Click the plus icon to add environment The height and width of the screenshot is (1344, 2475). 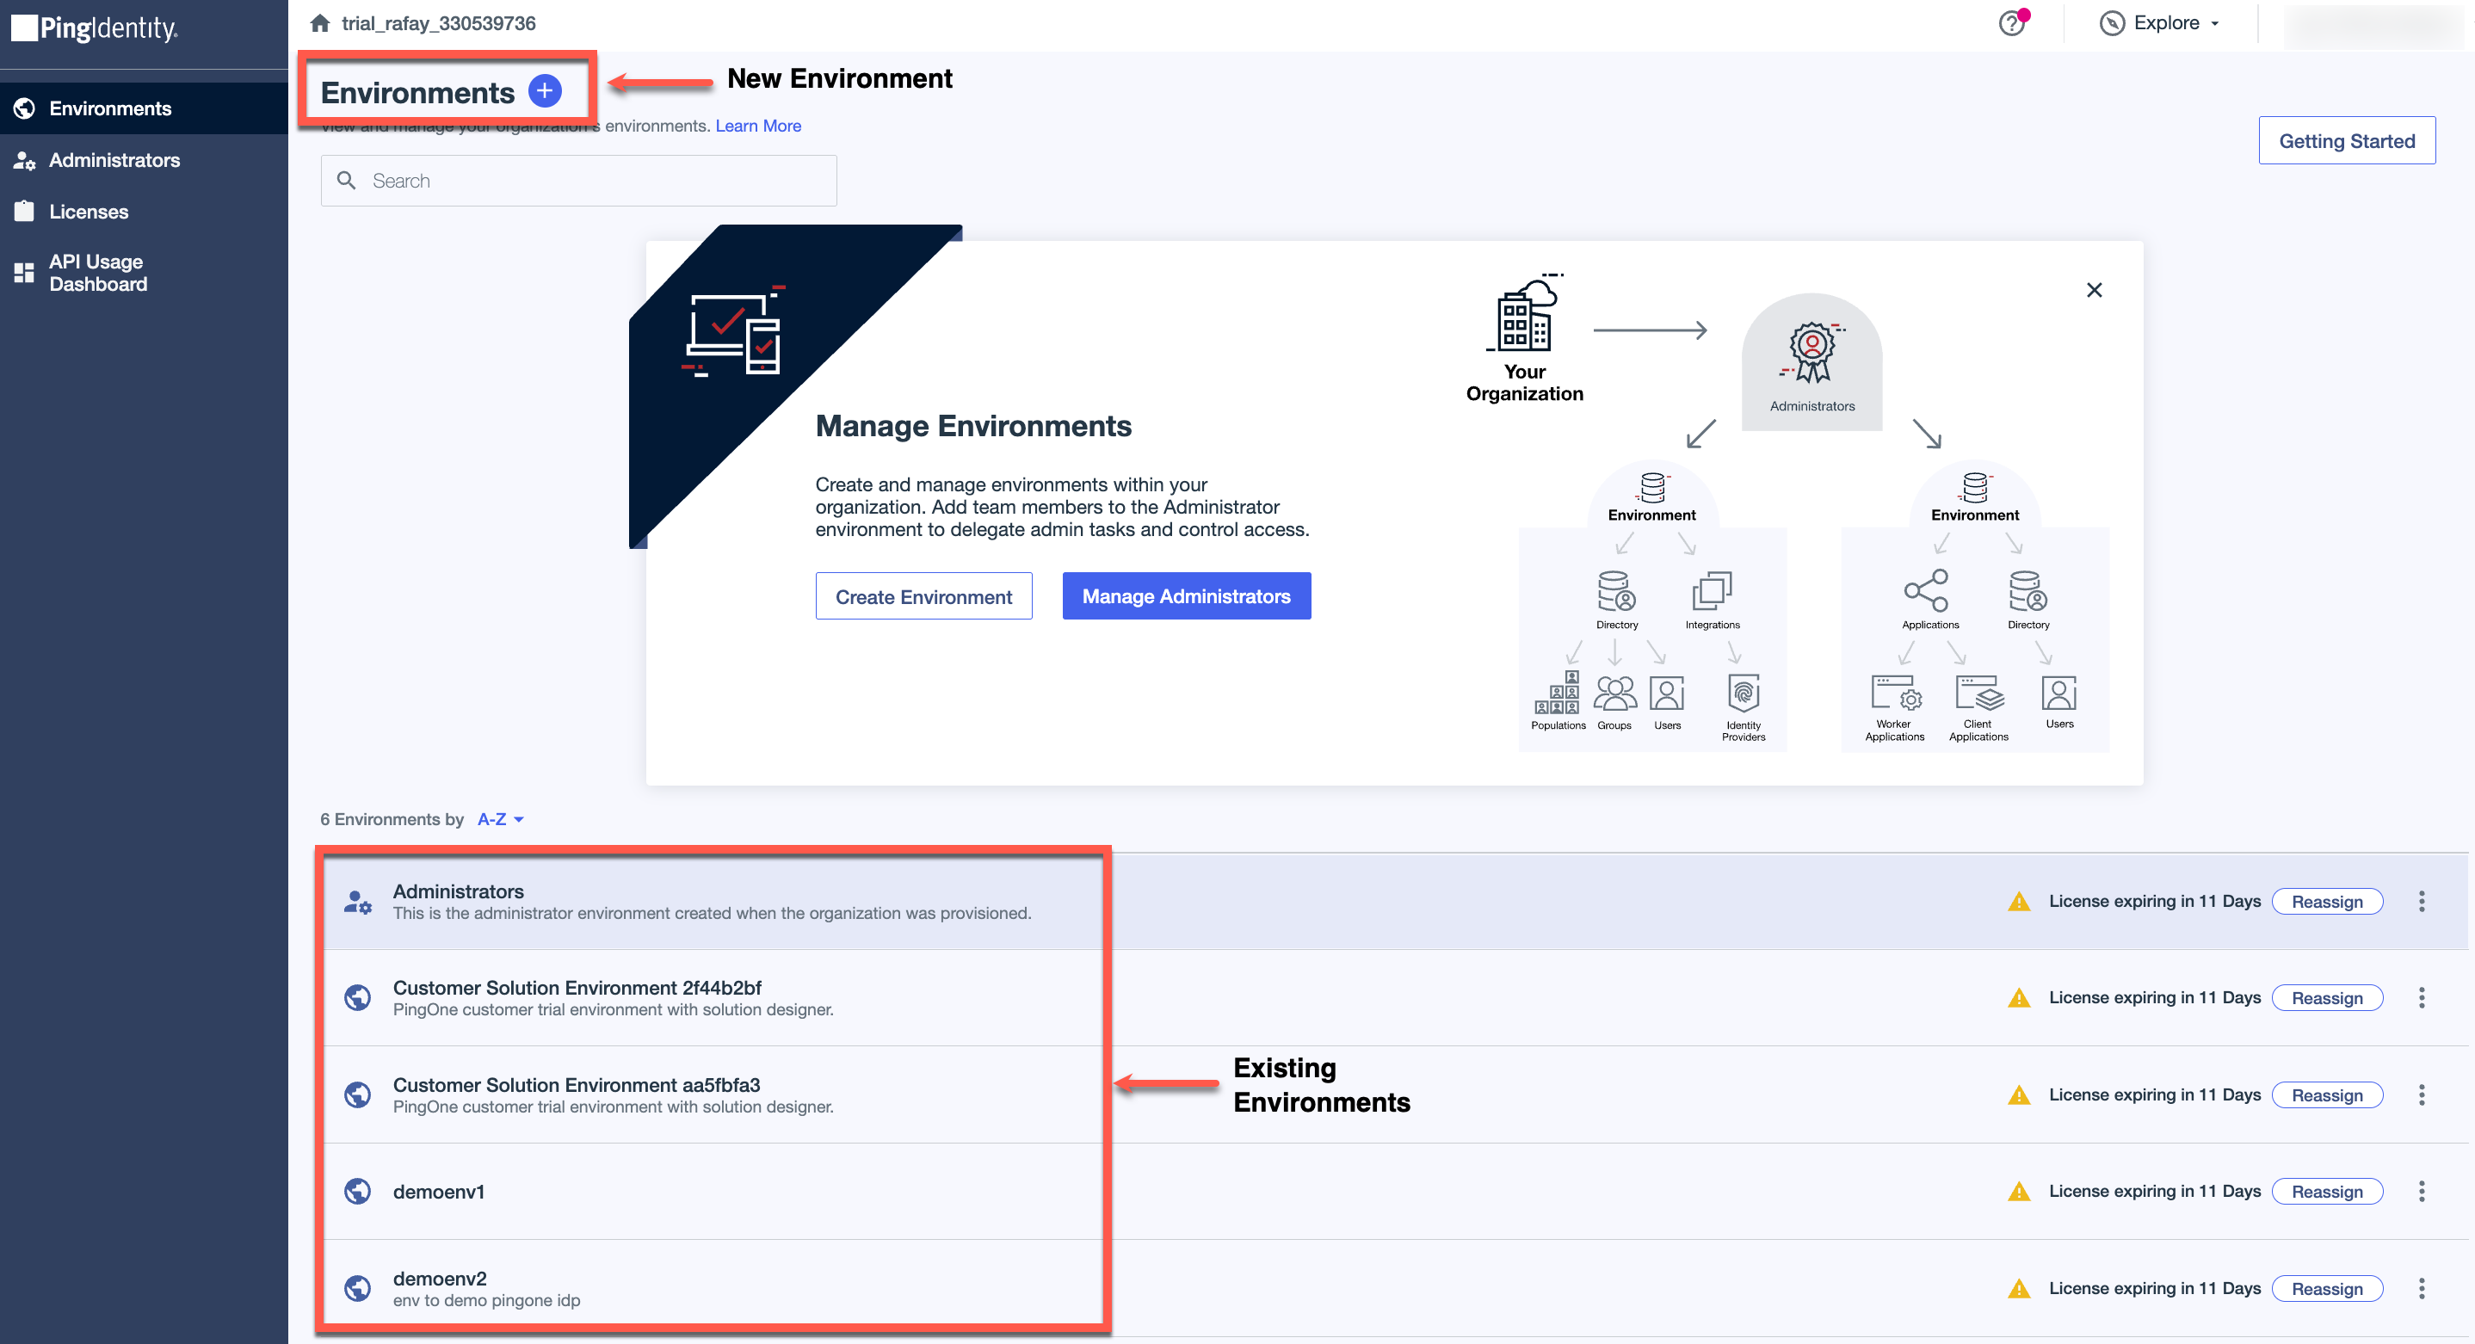pyautogui.click(x=545, y=91)
